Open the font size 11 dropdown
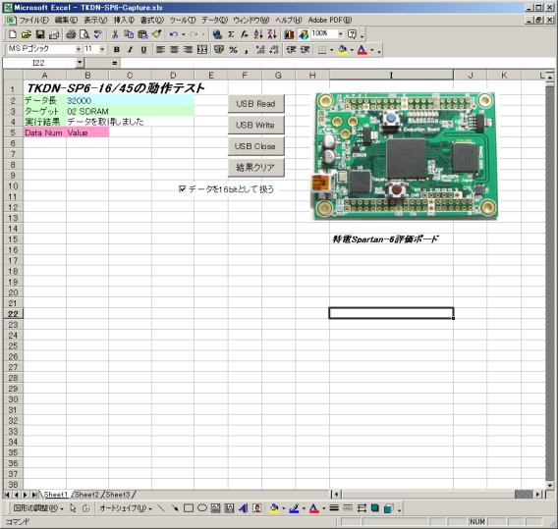 (x=102, y=50)
